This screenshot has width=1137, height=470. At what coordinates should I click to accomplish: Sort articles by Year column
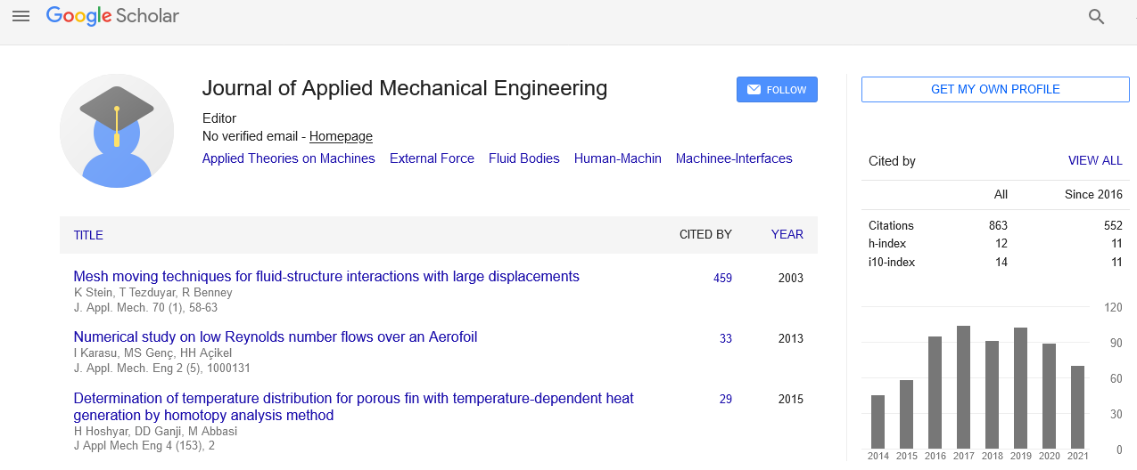point(787,234)
